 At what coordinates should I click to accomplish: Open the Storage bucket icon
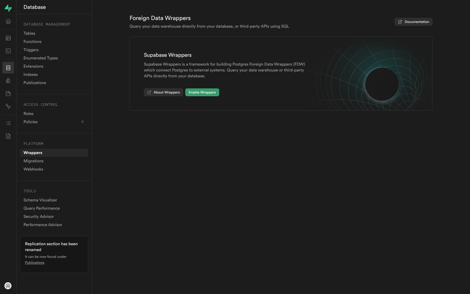[8, 93]
